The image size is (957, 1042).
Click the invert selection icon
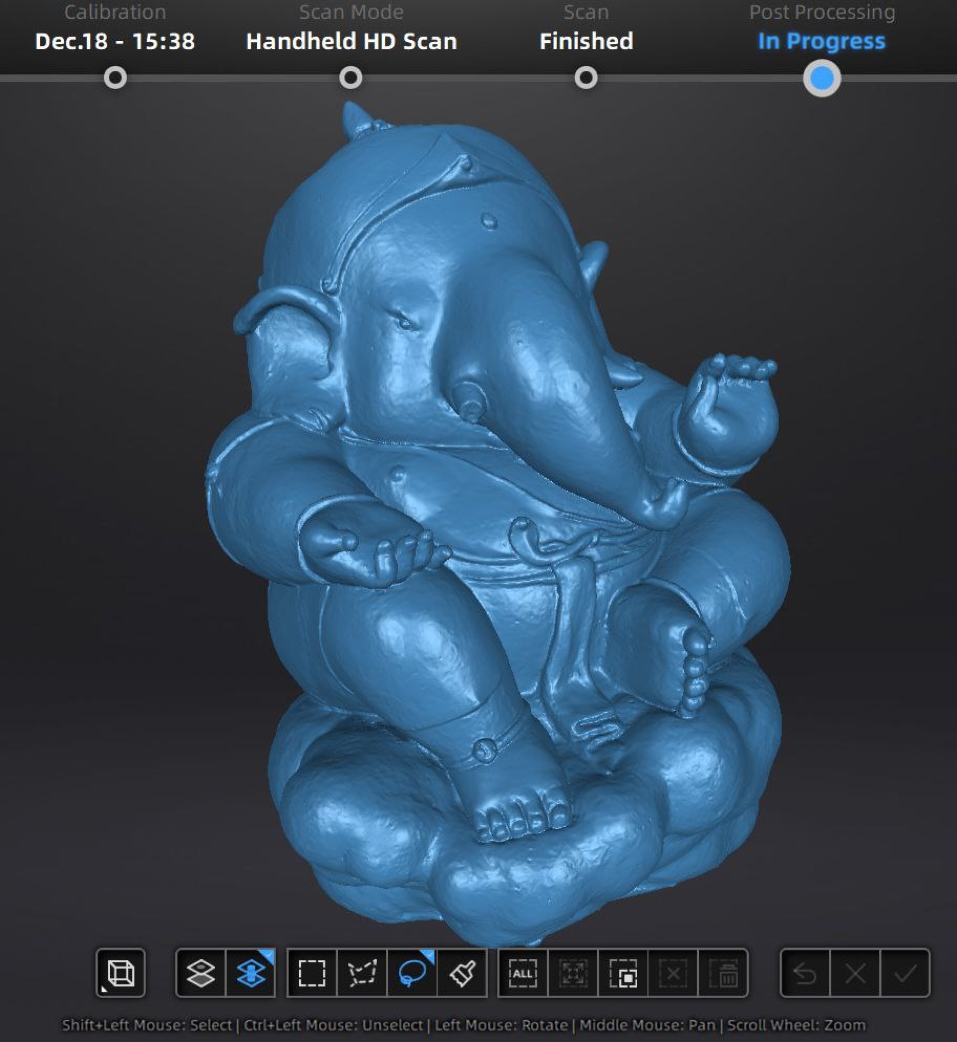tap(623, 973)
